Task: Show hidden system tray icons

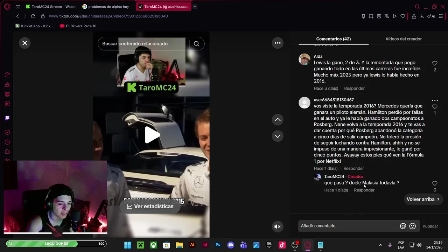Action: (x=380, y=245)
